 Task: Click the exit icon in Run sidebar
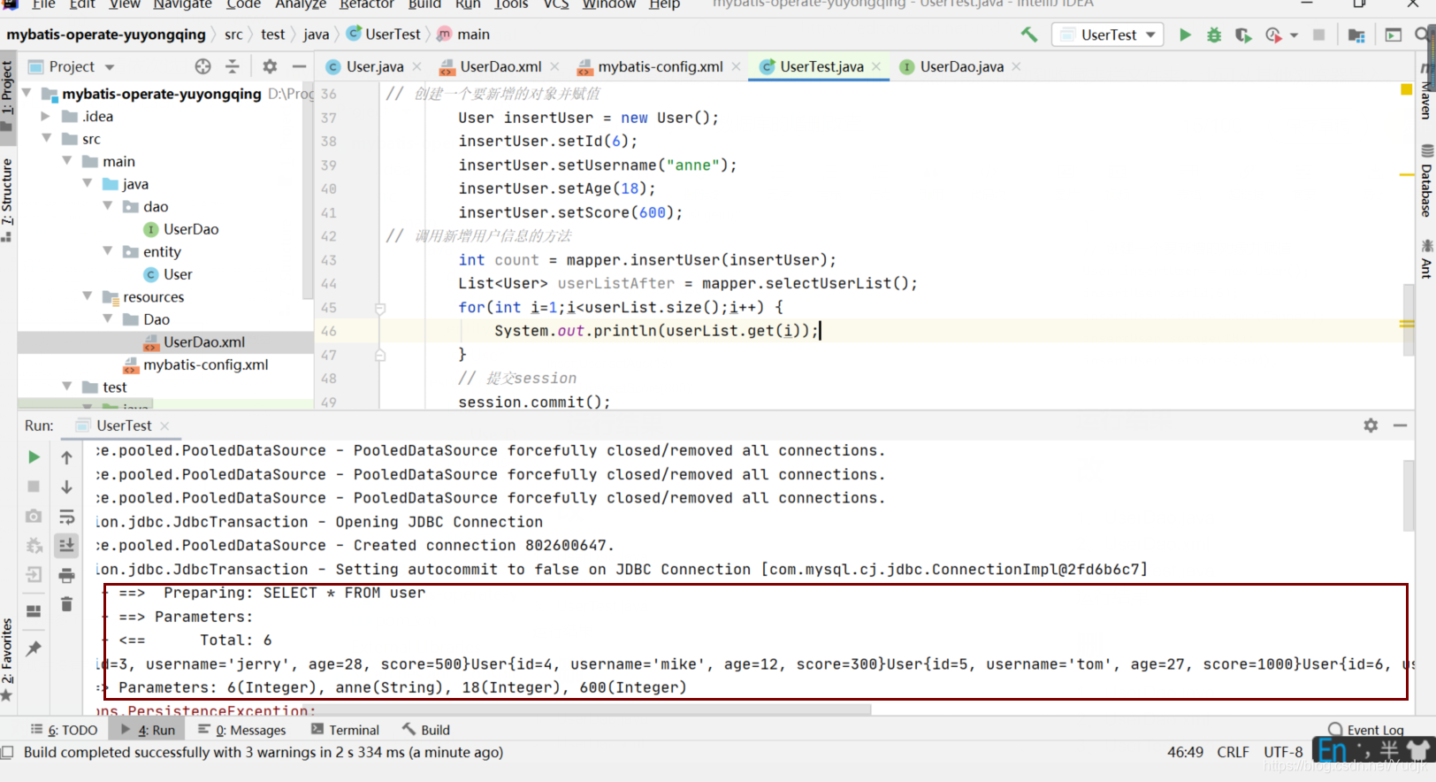34,575
